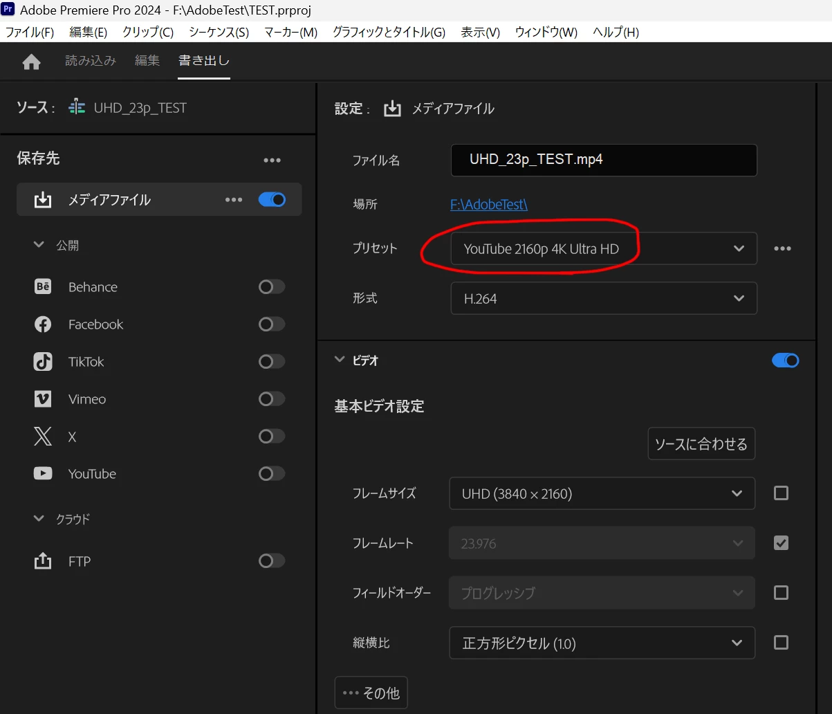Enable X publishing toggle

tap(272, 436)
